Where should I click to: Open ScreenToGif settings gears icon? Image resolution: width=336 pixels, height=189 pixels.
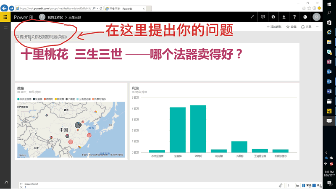pyautogui.click(x=281, y=185)
